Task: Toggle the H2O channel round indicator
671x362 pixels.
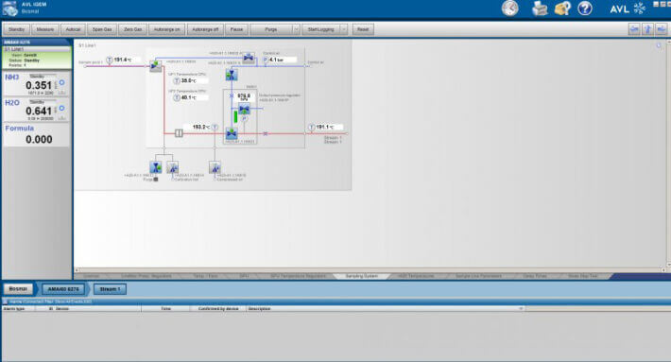Action: 62,109
